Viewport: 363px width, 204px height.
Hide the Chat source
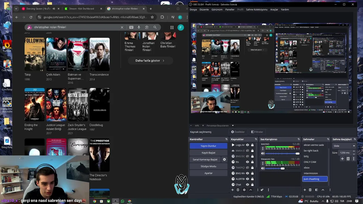248,184
